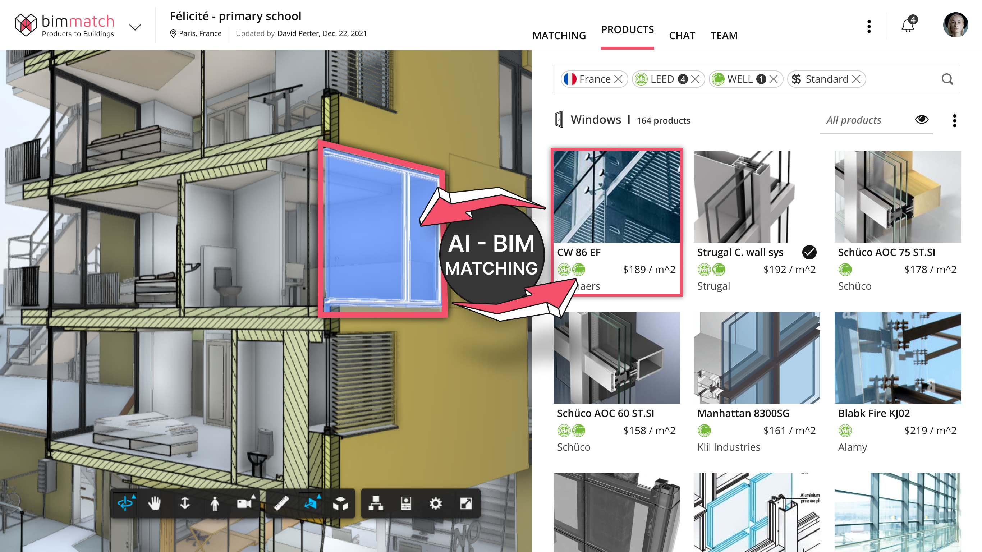This screenshot has height=552, width=982.
Task: Enable the section plane tool
Action: pyautogui.click(x=311, y=503)
